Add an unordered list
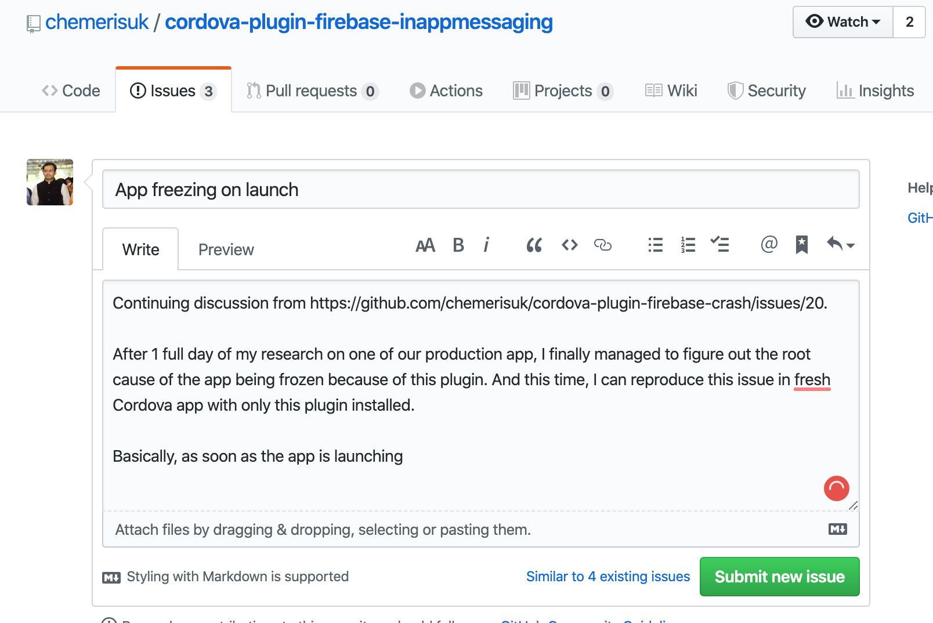Screen dimensions: 933x623 [654, 245]
